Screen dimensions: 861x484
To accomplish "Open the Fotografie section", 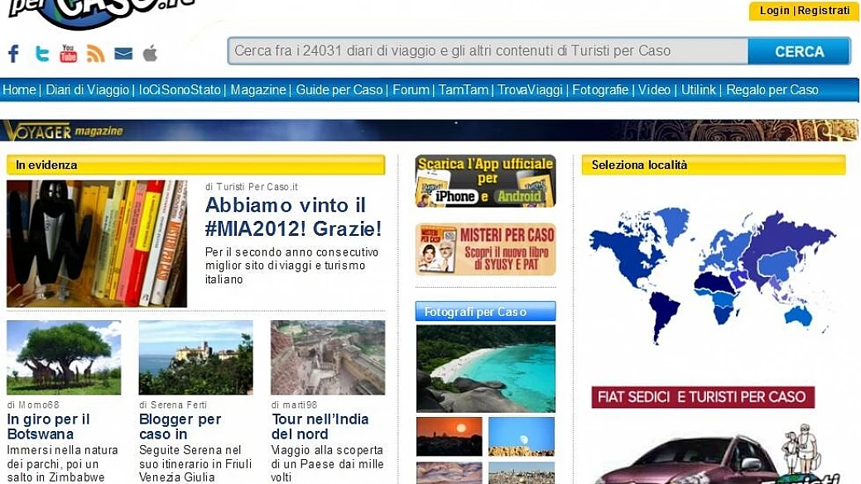I will (601, 89).
